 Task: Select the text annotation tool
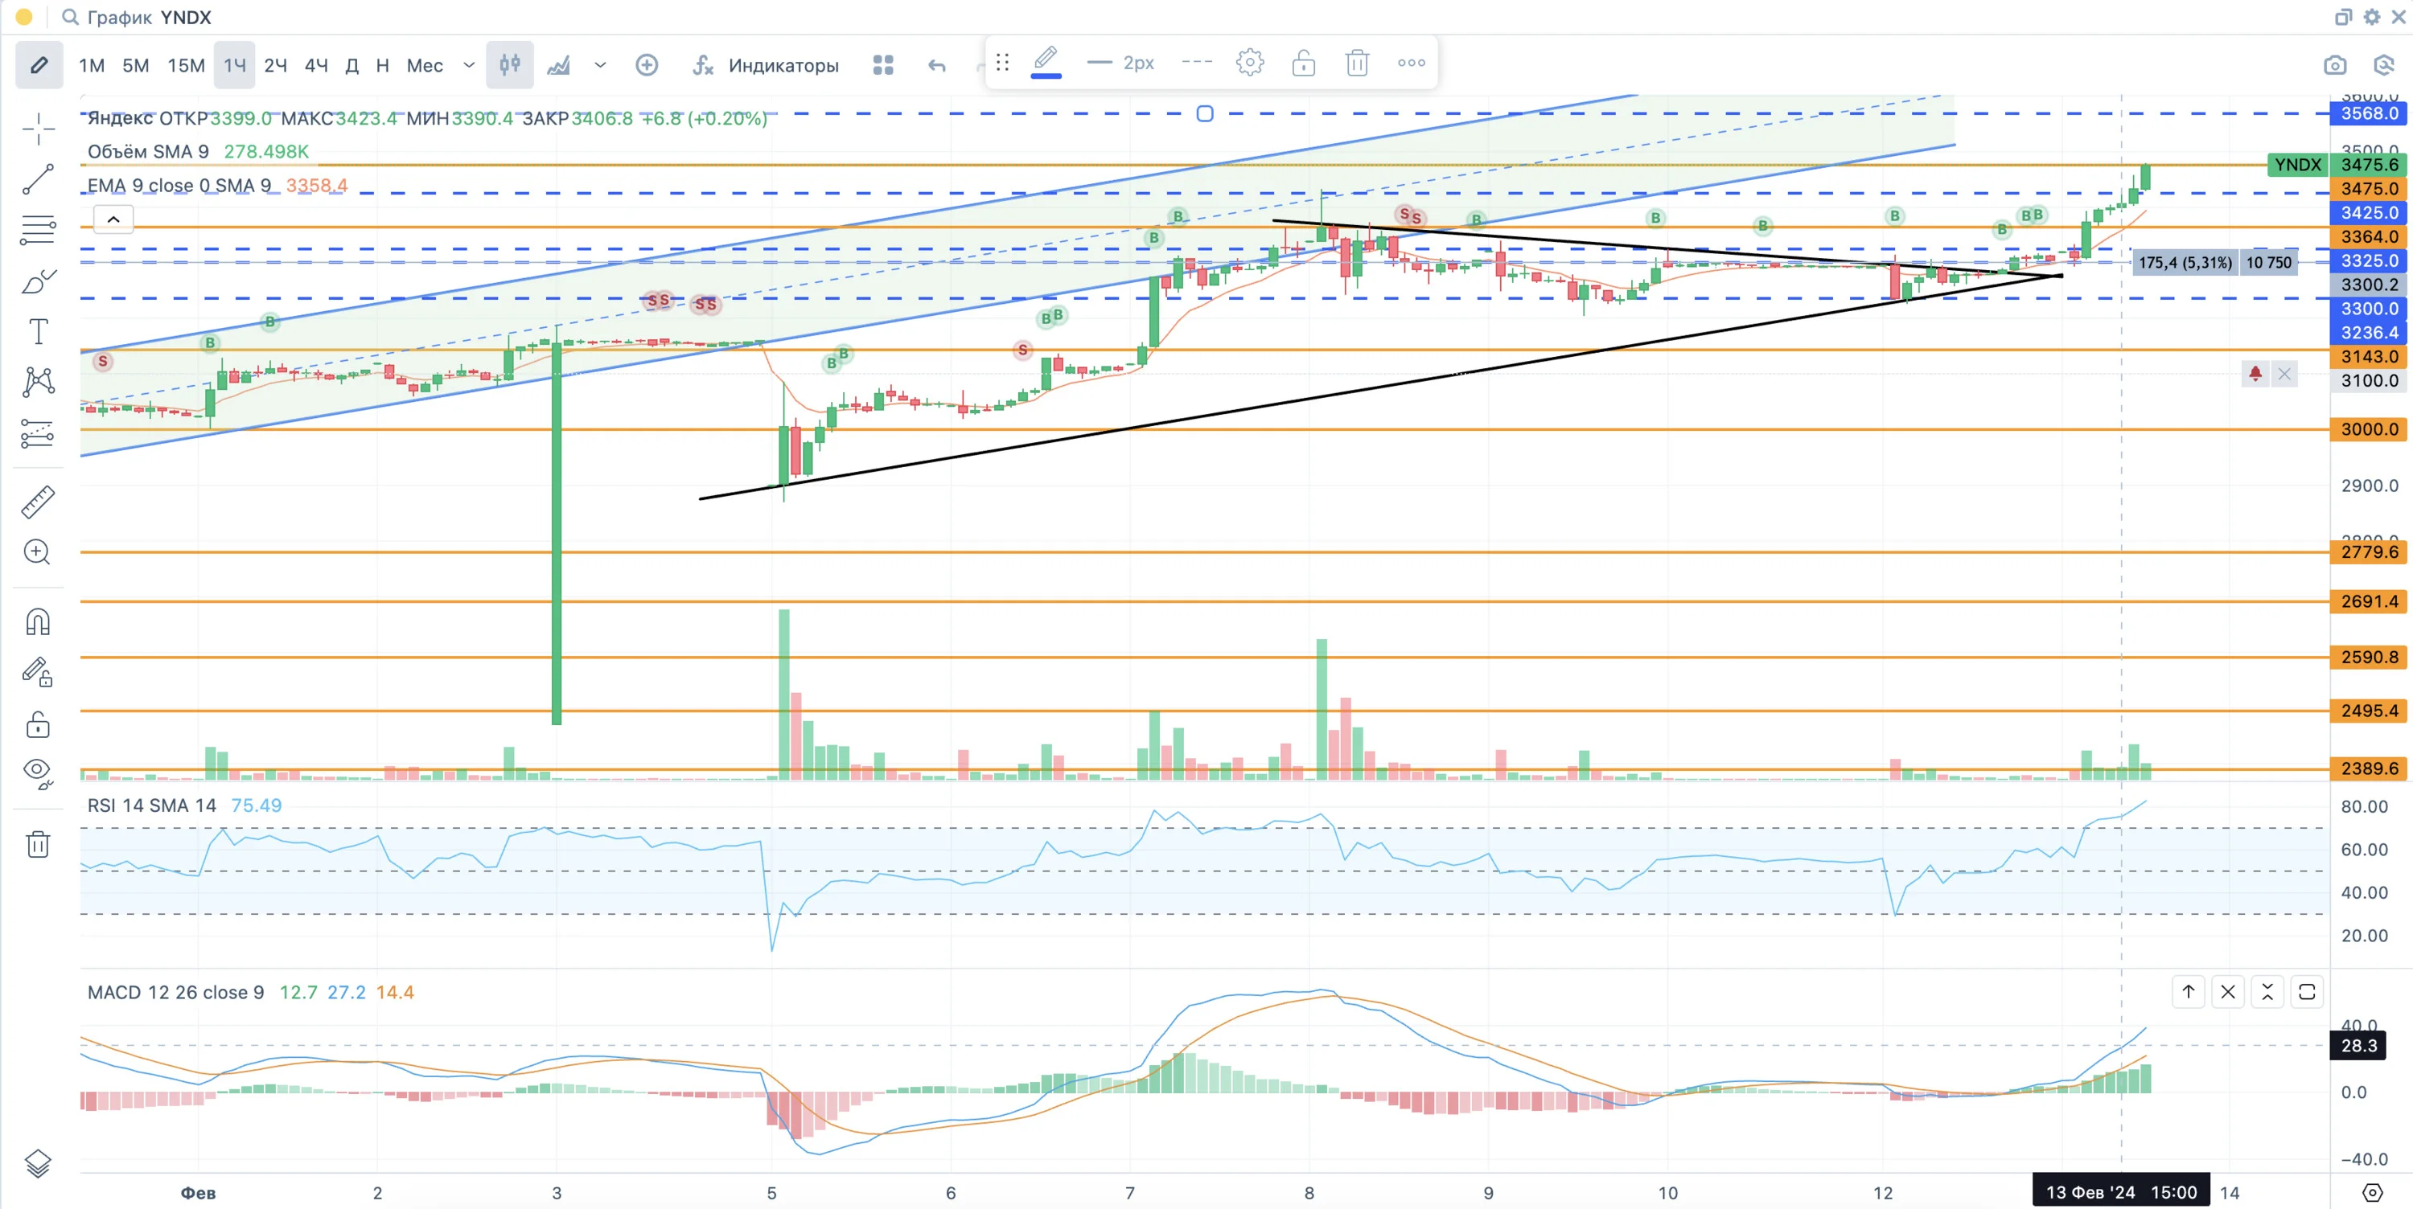click(x=39, y=331)
